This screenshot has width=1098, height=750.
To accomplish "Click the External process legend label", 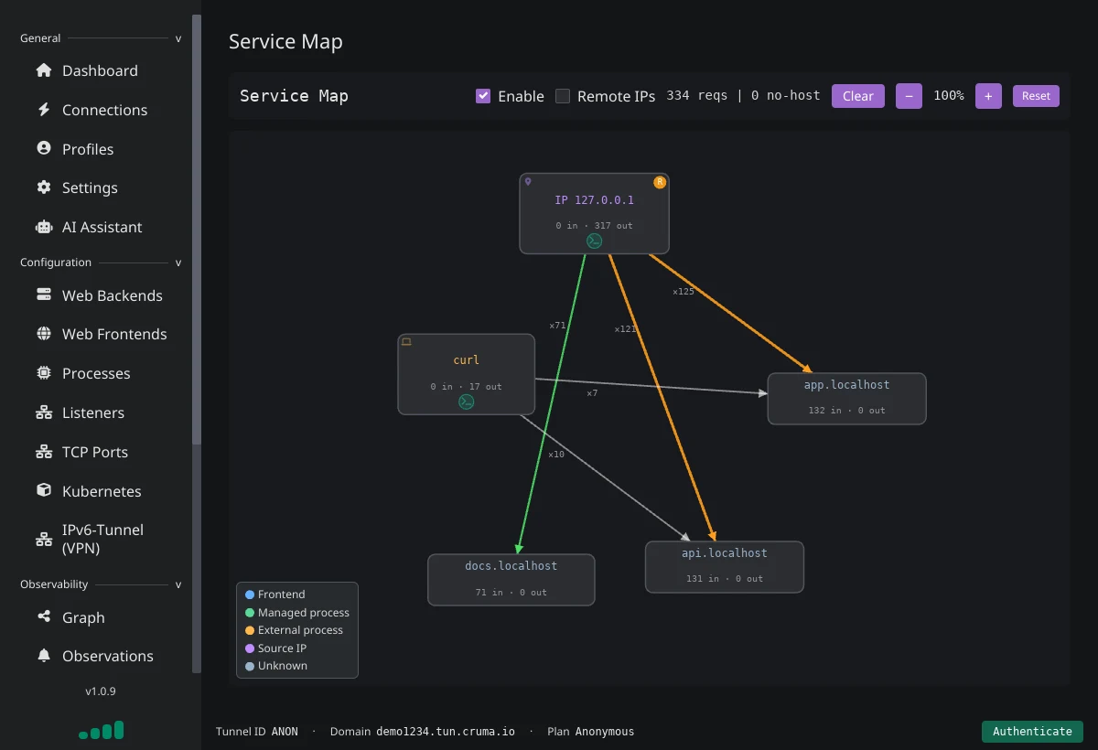I will click(300, 630).
